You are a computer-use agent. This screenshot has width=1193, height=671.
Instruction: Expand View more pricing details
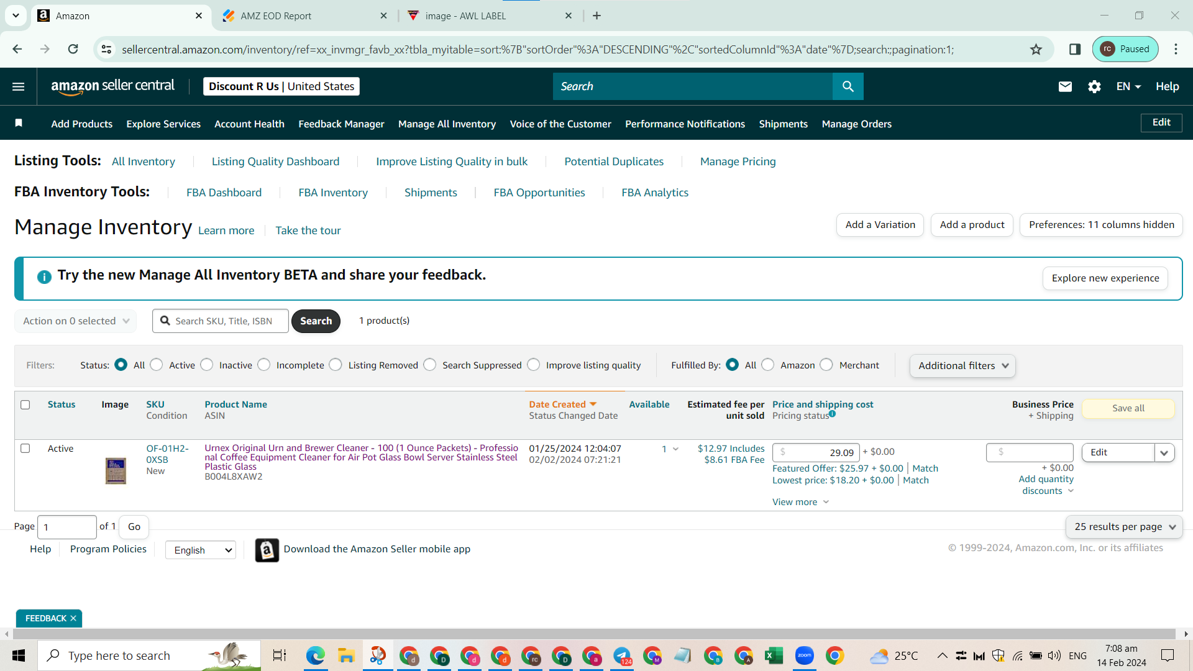click(x=800, y=502)
